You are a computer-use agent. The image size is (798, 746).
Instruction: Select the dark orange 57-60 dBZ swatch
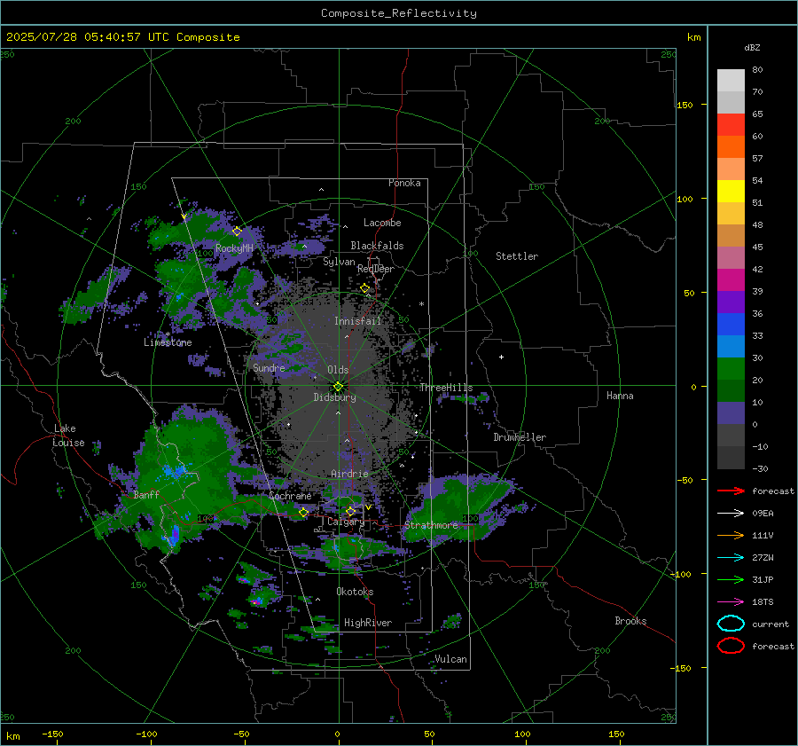pos(731,147)
